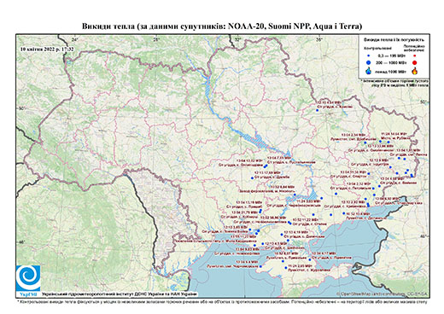The width and height of the screenshot is (444, 314).
Task: Click the 200 — 1000 MW legend label
Action: click(x=390, y=62)
